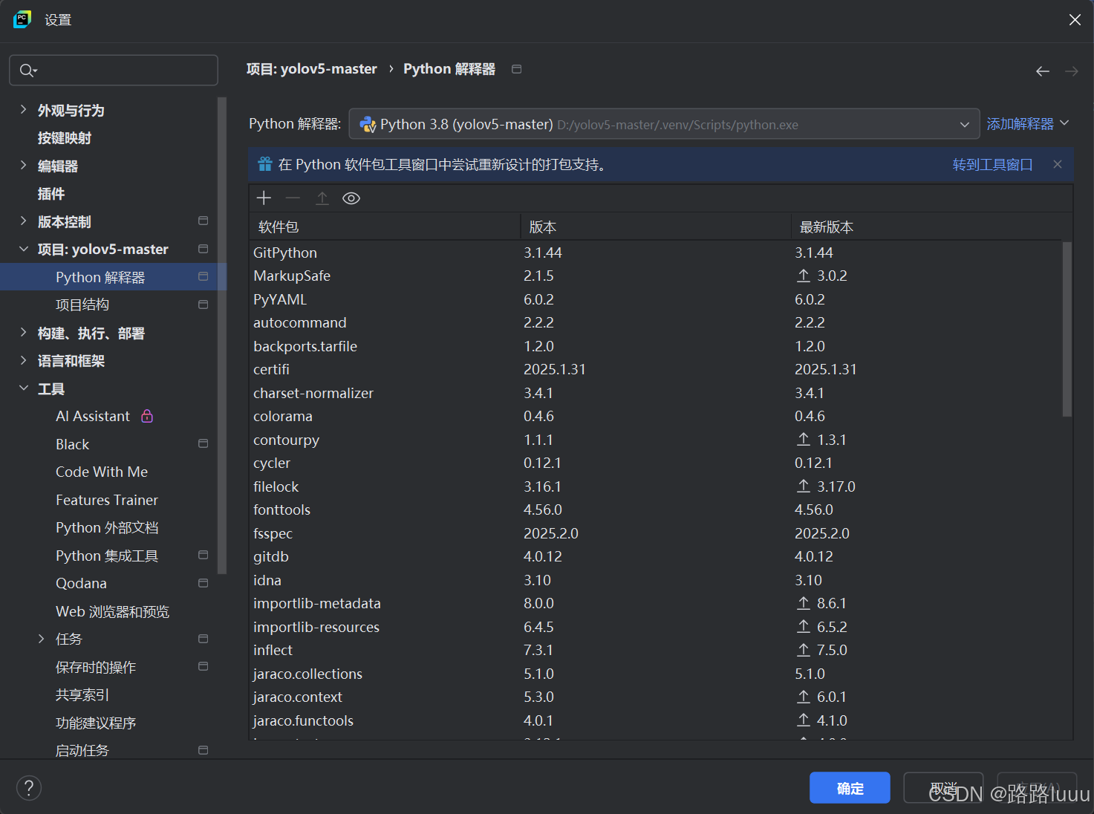Select the fonttools package row
Image resolution: width=1094 pixels, height=814 pixels.
point(655,509)
